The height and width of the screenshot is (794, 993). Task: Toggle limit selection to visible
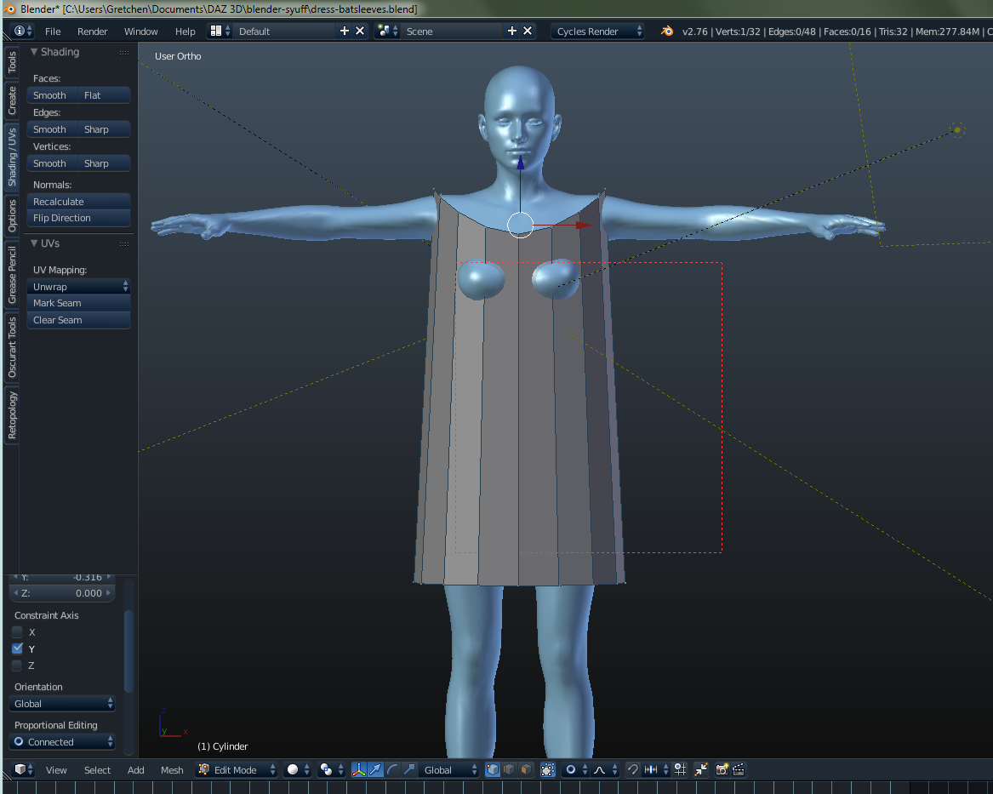(547, 769)
